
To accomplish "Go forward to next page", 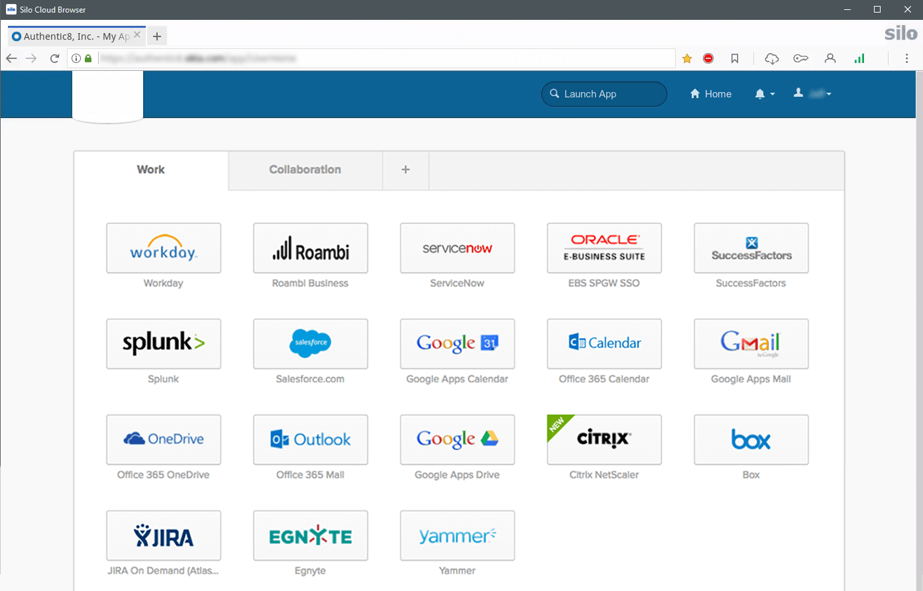I will 31,58.
